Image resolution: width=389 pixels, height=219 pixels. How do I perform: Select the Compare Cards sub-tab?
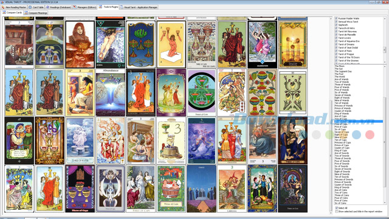pyautogui.click(x=12, y=12)
